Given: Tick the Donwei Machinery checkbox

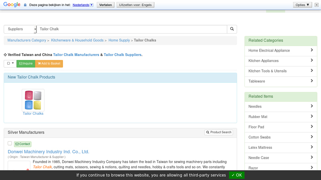Looking at the screenshot, I should (x=10, y=143).
